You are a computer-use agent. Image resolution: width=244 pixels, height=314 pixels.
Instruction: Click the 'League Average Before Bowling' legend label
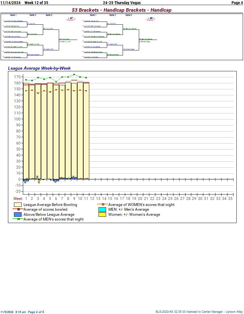50,205
